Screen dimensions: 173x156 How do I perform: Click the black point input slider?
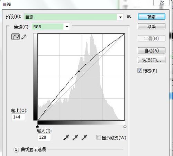pyautogui.click(x=37, y=127)
